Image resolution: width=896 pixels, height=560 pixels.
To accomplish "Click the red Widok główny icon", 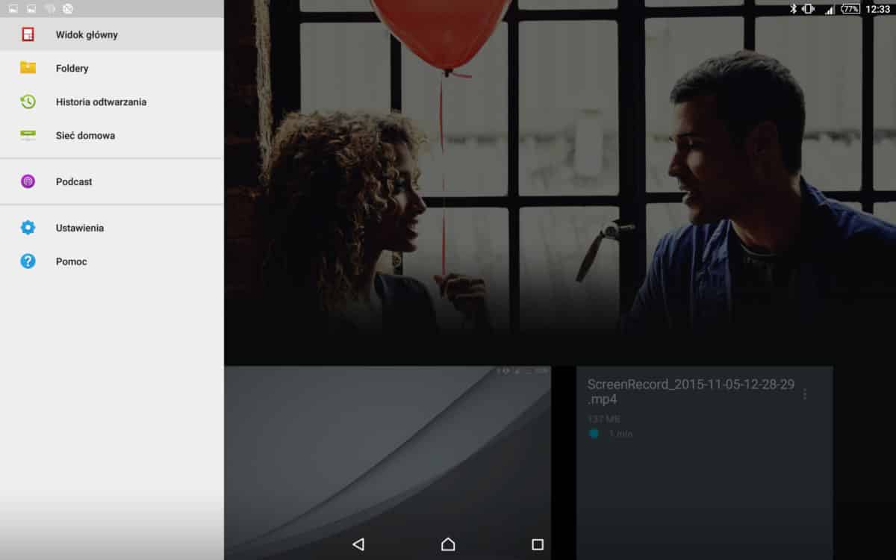I will [28, 34].
